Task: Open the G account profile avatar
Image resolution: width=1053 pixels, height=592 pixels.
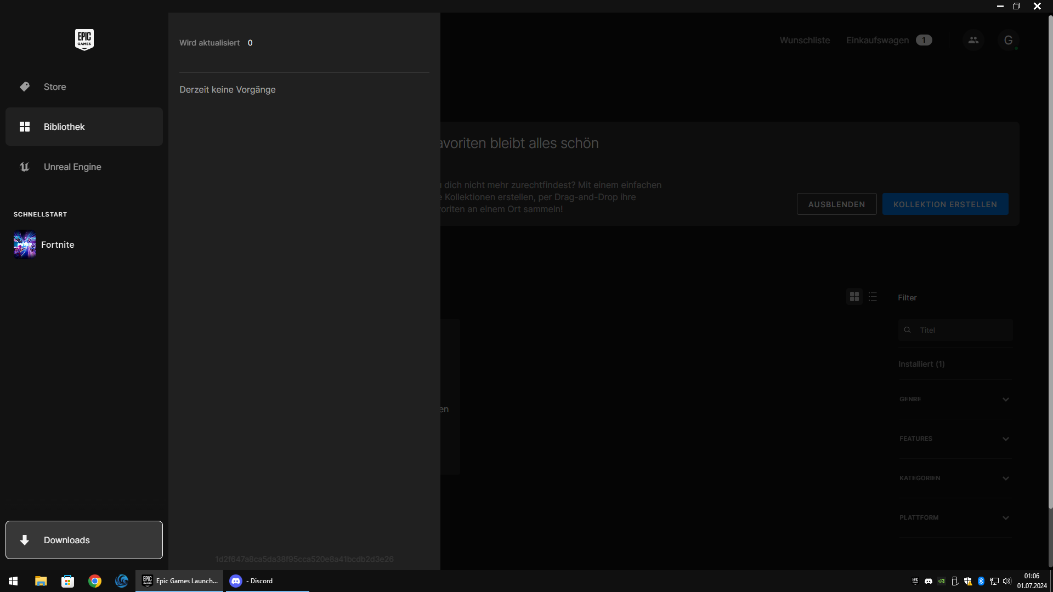Action: (x=1008, y=40)
